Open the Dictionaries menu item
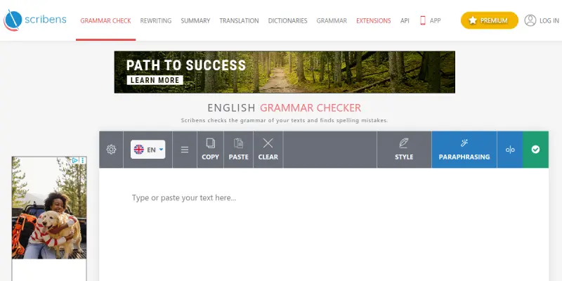 (287, 21)
